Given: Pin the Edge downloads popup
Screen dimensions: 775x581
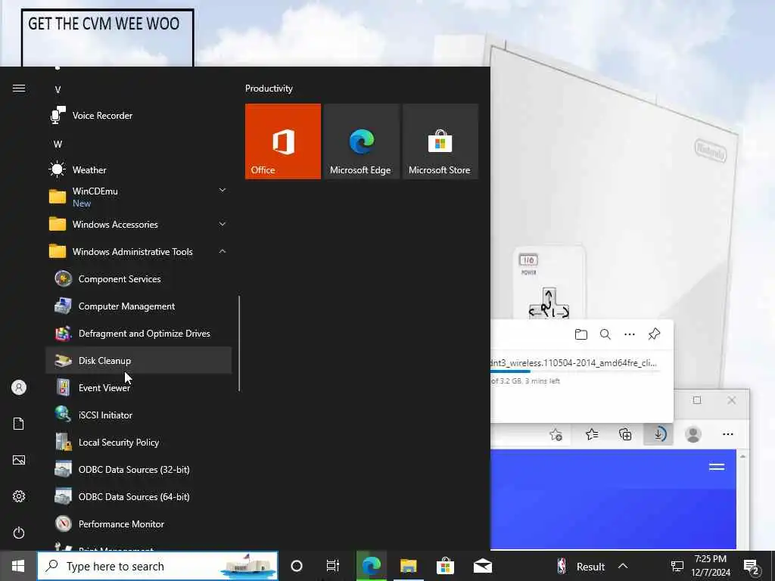Looking at the screenshot, I should point(654,334).
